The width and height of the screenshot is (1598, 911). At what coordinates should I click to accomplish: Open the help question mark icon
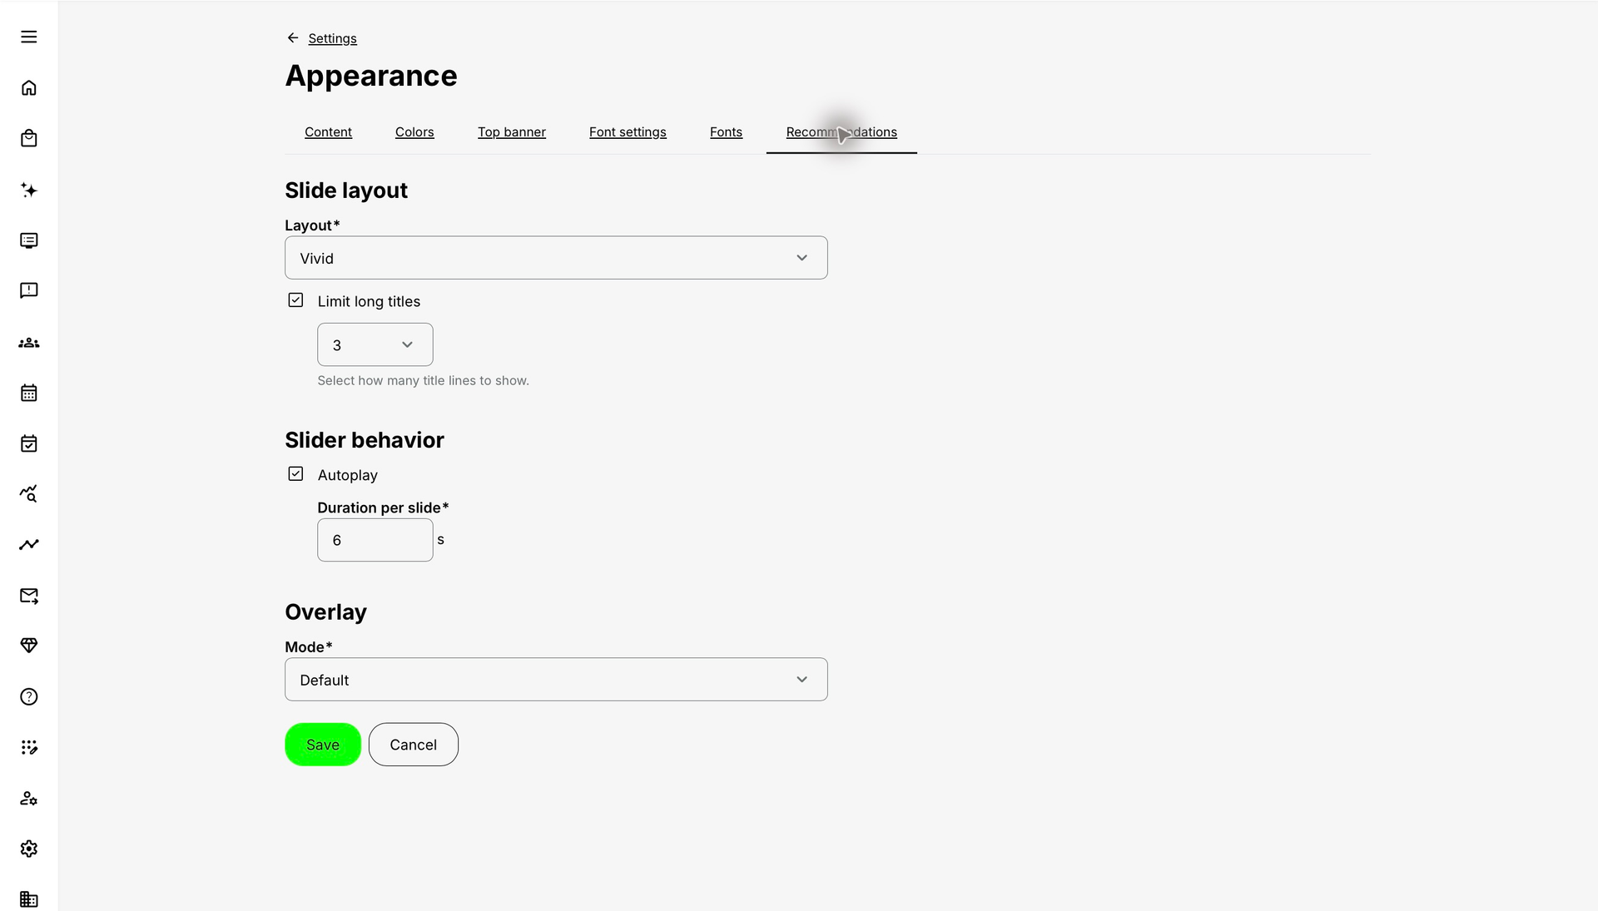(29, 697)
